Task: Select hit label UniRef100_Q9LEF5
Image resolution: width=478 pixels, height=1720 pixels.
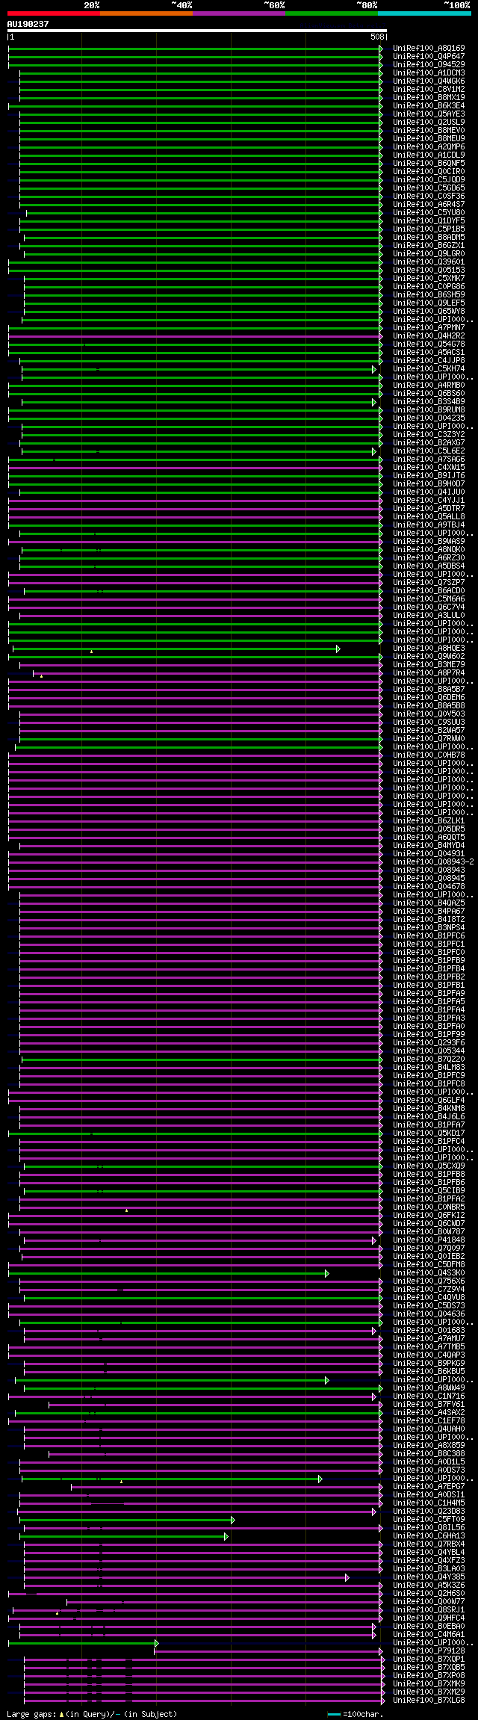Action: point(429,303)
